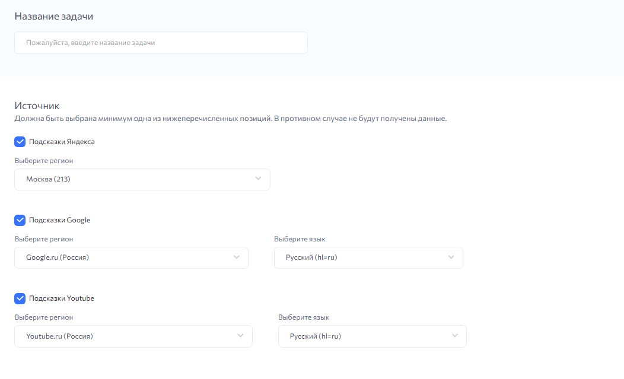Open the Москва (213) region dropdown
This screenshot has width=624, height=379.
point(142,179)
